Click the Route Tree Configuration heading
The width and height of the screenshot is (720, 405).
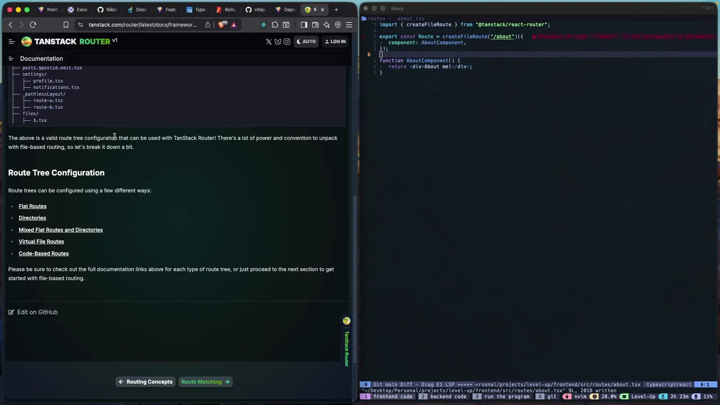[x=56, y=173]
